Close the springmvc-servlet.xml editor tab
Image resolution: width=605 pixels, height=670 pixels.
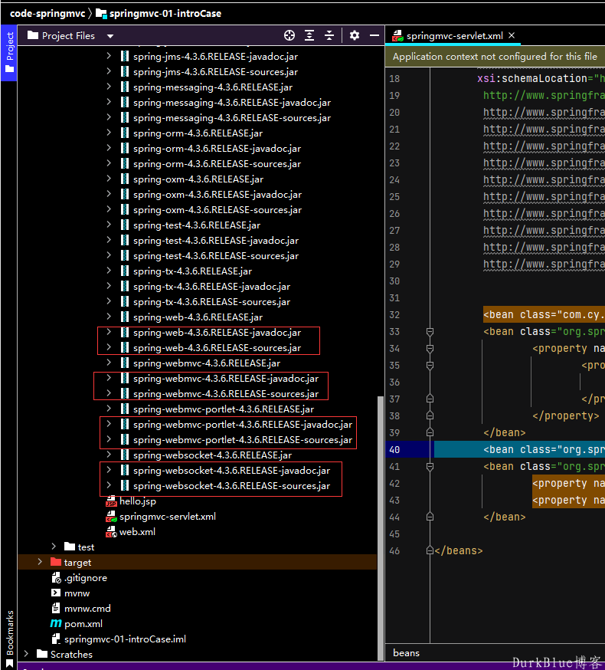click(512, 35)
